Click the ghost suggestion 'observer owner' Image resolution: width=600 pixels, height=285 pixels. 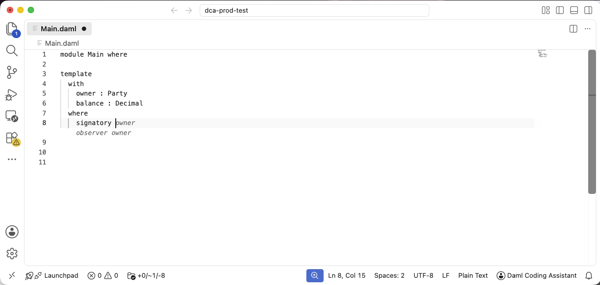coord(103,133)
